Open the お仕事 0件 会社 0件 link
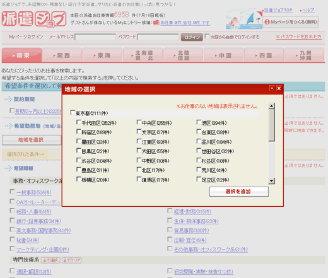The image size is (328, 278). (185, 23)
